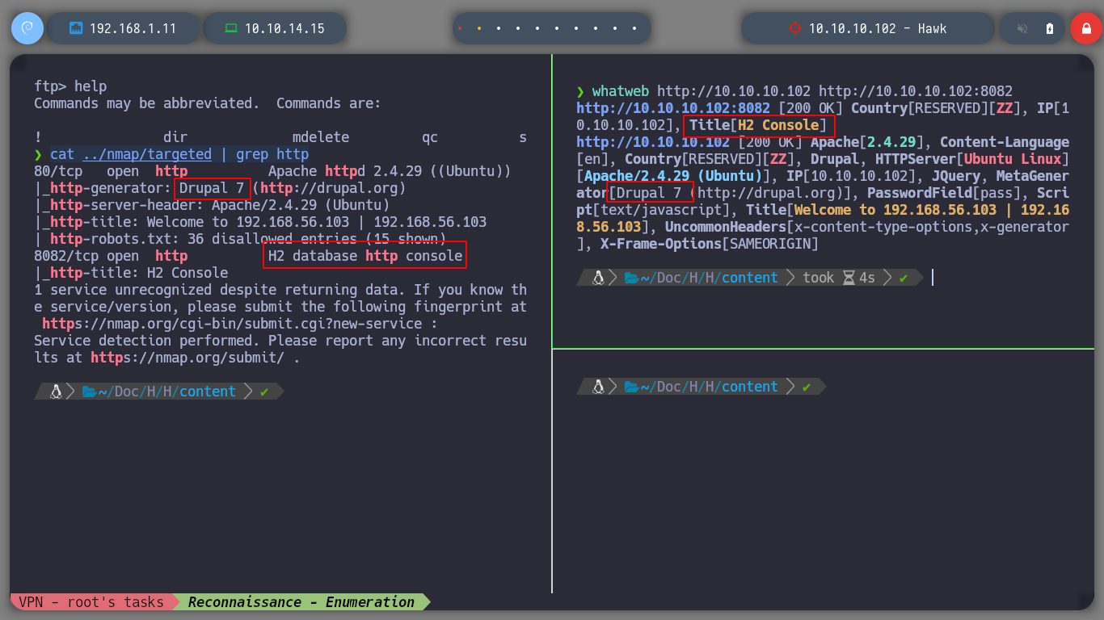Select the last workspace dot in the bar
The height and width of the screenshot is (620, 1104).
click(634, 28)
